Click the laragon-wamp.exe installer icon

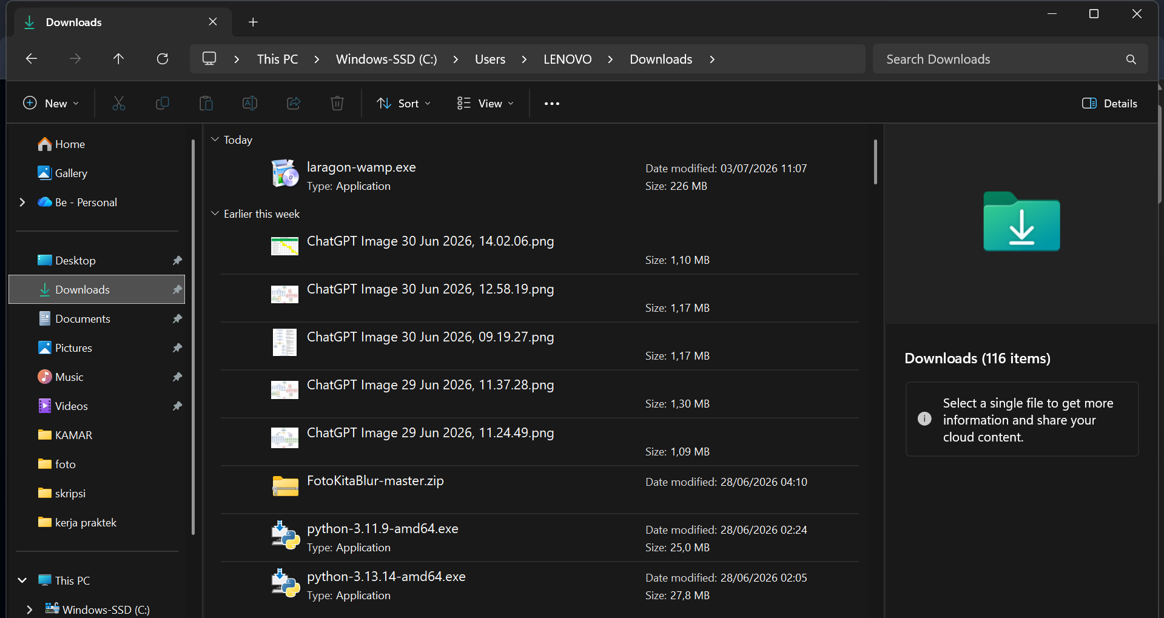[284, 173]
